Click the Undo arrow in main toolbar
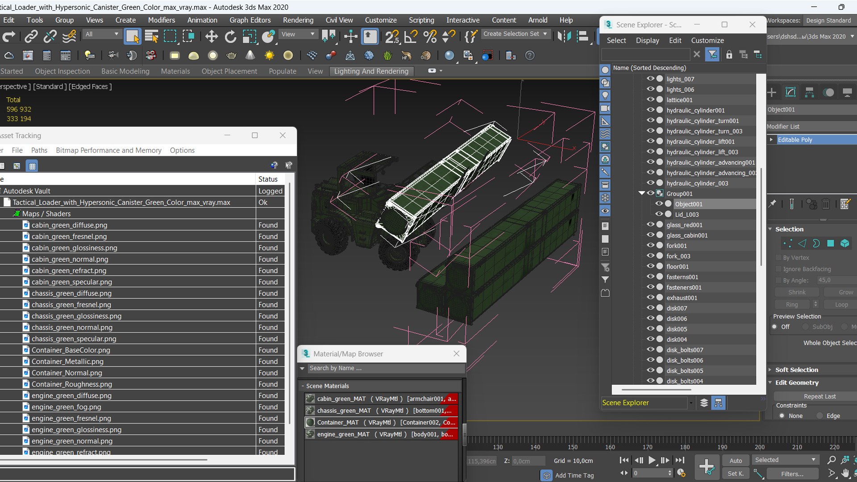 click(x=9, y=36)
